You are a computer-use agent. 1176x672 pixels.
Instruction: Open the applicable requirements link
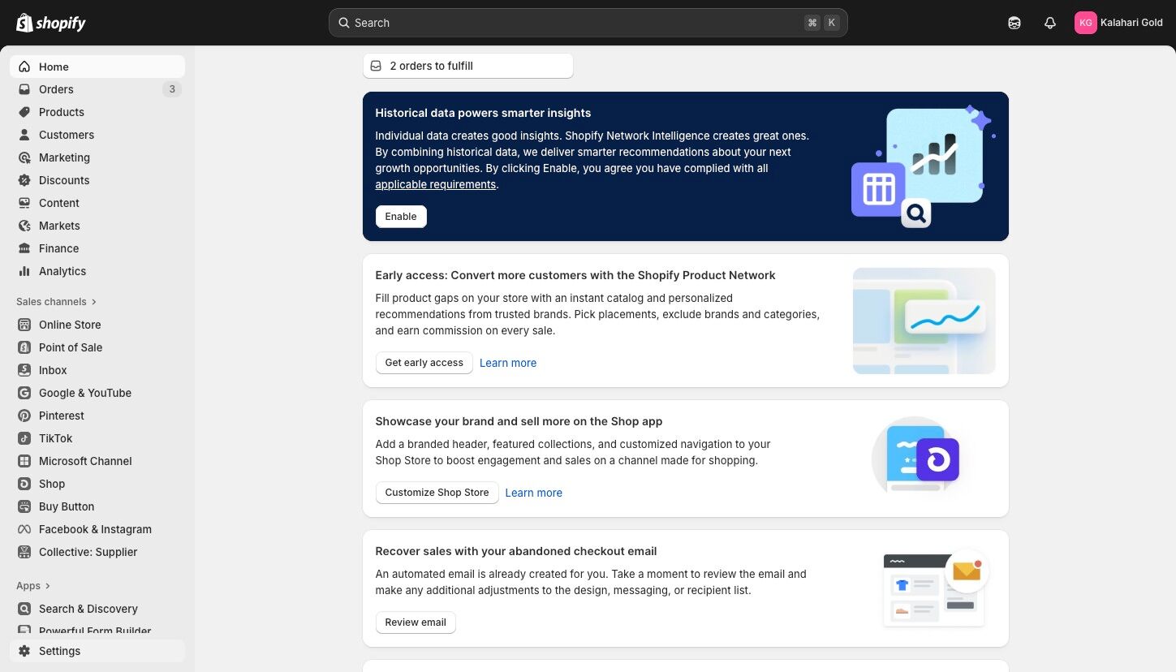coord(435,184)
